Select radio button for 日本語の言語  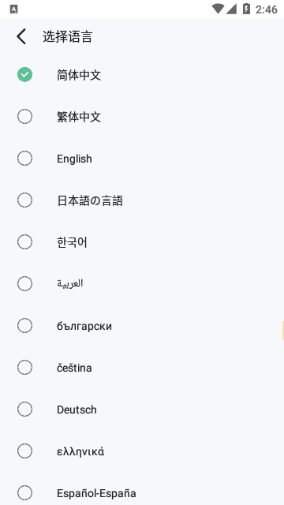[x=24, y=200]
